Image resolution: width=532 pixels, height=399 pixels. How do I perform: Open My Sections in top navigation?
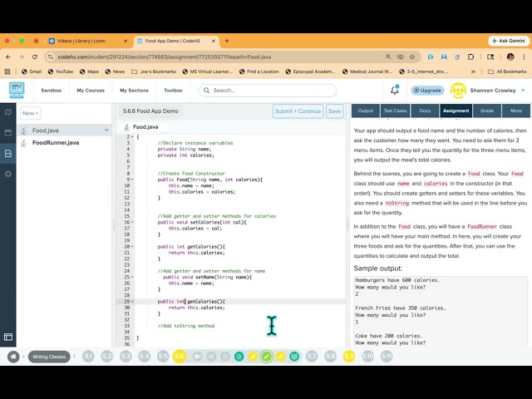[x=134, y=91]
